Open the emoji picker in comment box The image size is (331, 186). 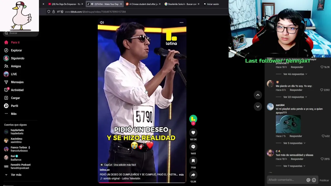pyautogui.click(x=314, y=180)
